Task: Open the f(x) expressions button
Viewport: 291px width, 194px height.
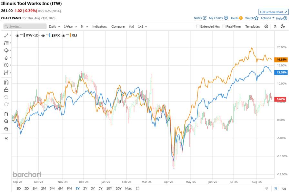Action: (x=131, y=26)
